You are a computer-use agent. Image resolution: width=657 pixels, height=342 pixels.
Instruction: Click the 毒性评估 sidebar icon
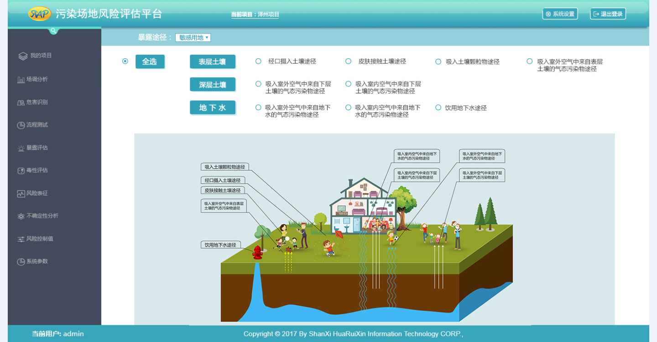21,171
